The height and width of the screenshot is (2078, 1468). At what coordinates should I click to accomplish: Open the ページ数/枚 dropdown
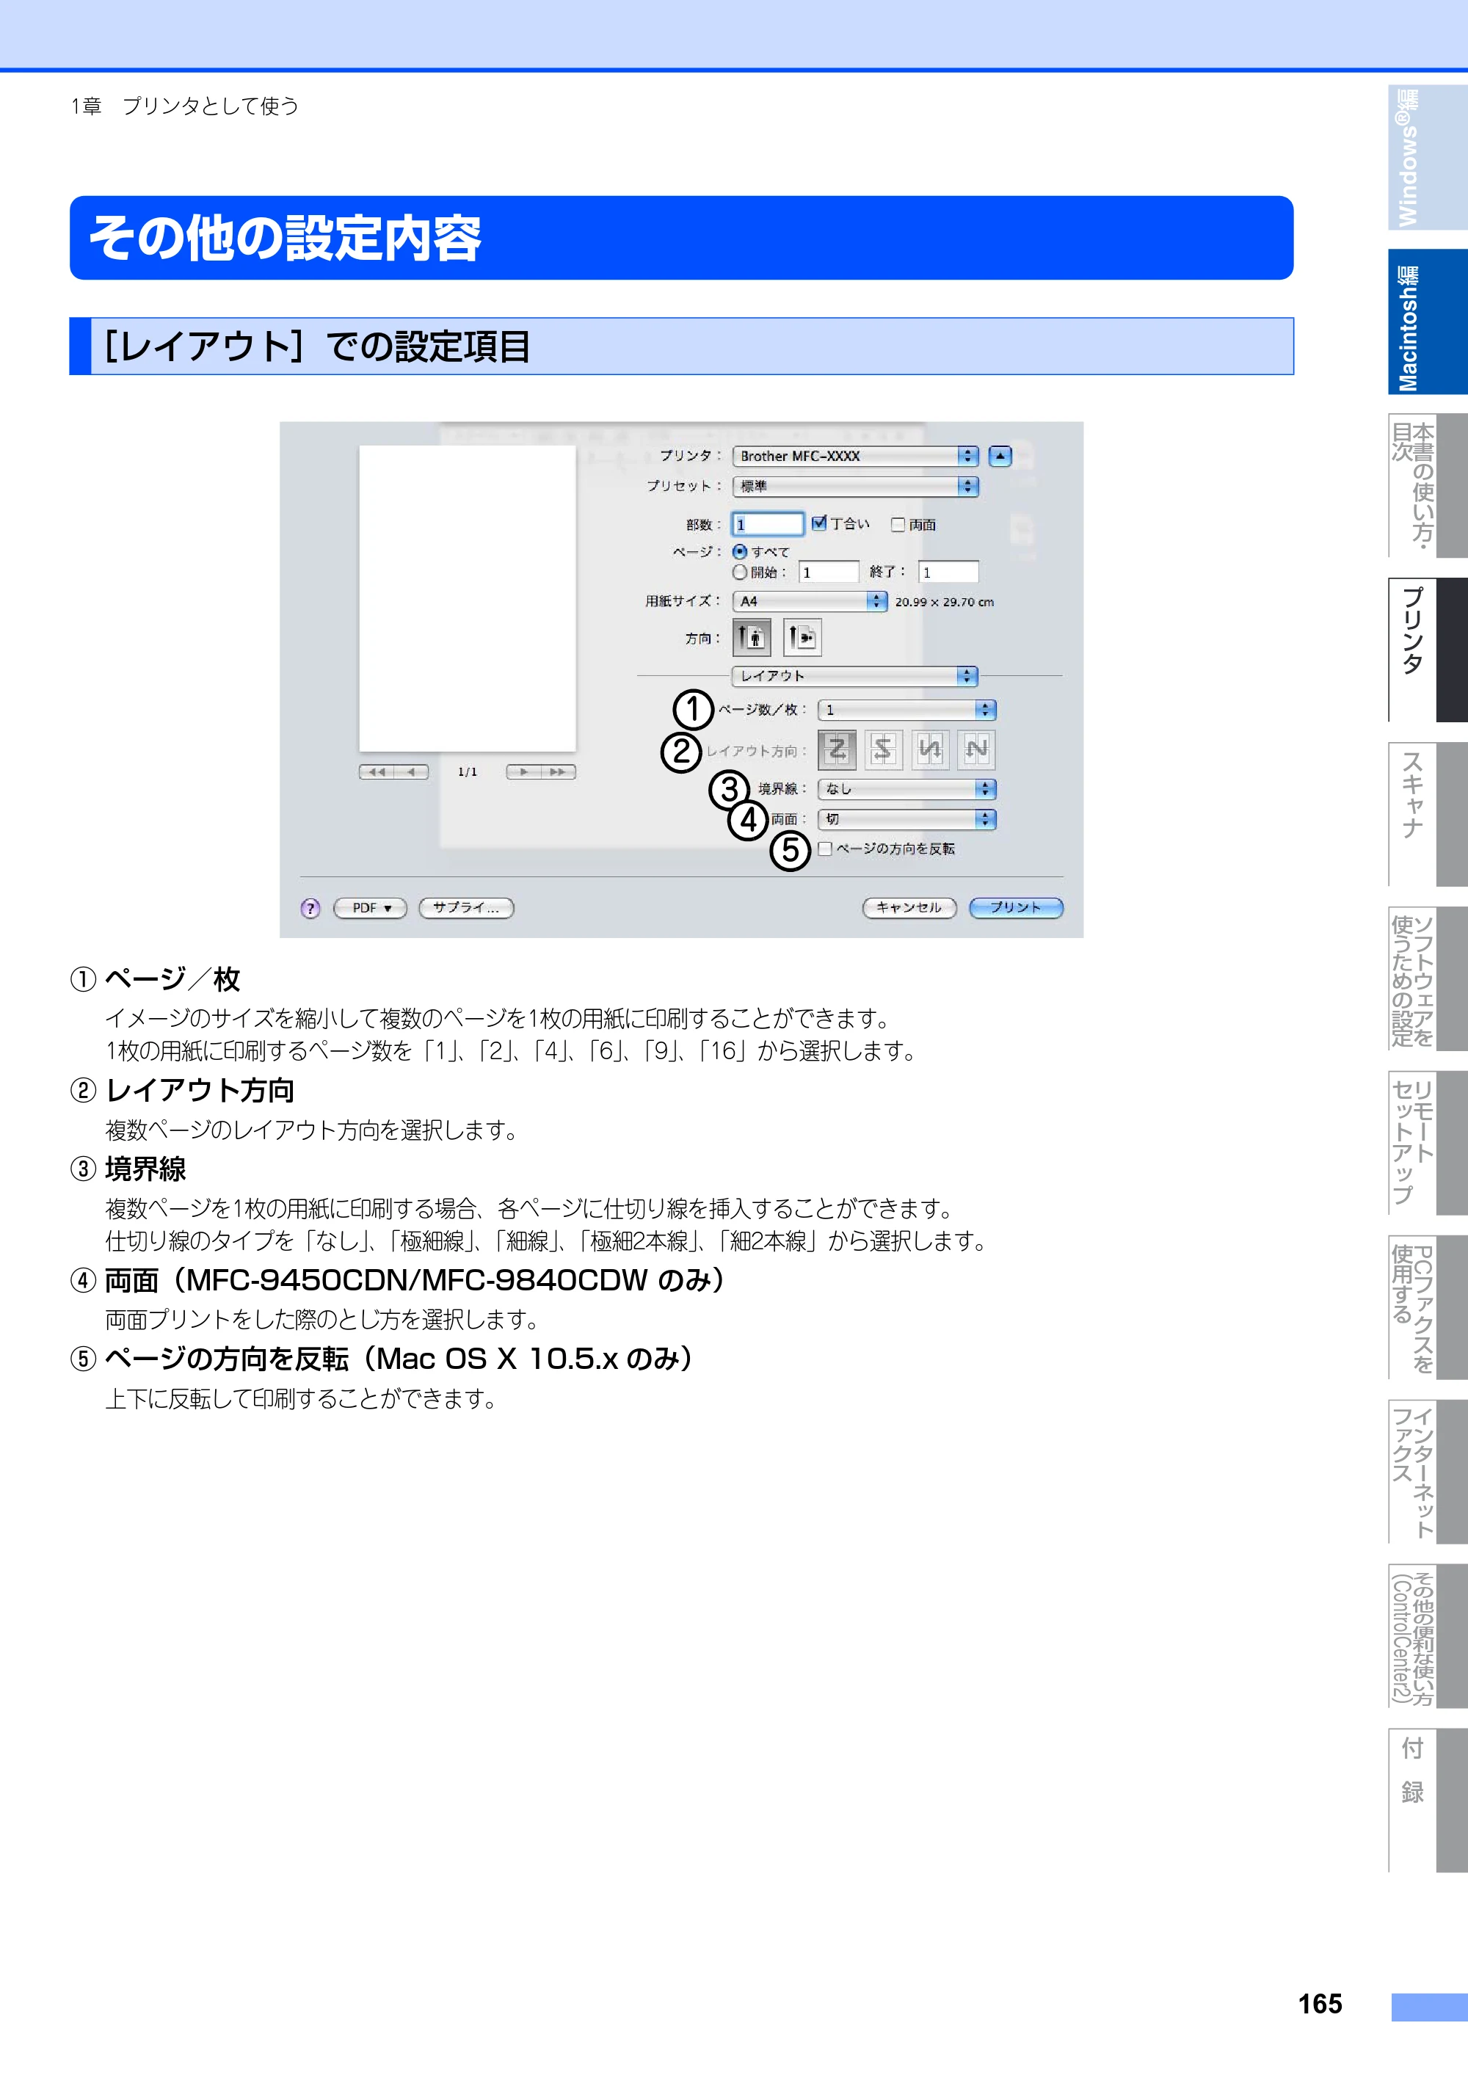[x=907, y=711]
